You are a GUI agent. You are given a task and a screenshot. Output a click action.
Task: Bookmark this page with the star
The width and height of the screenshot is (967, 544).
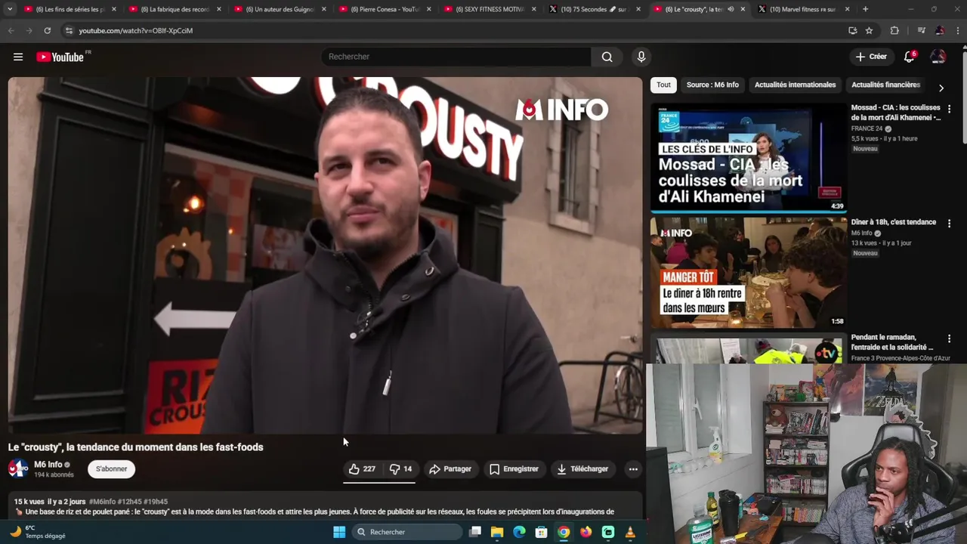pos(869,30)
